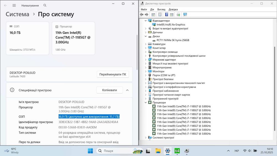Open File Explorer from the taskbar

(158, 151)
